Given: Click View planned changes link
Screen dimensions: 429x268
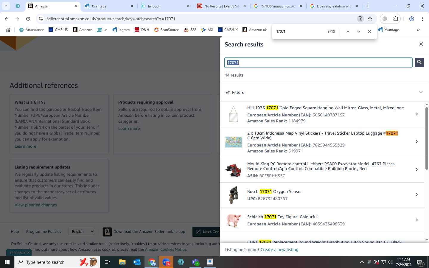Looking at the screenshot, I should [x=36, y=205].
